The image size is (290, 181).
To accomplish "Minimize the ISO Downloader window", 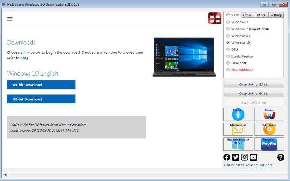I will point(264,4).
